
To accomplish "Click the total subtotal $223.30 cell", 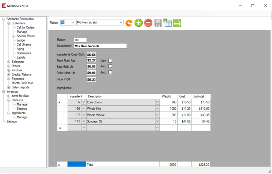I will click(201, 164).
